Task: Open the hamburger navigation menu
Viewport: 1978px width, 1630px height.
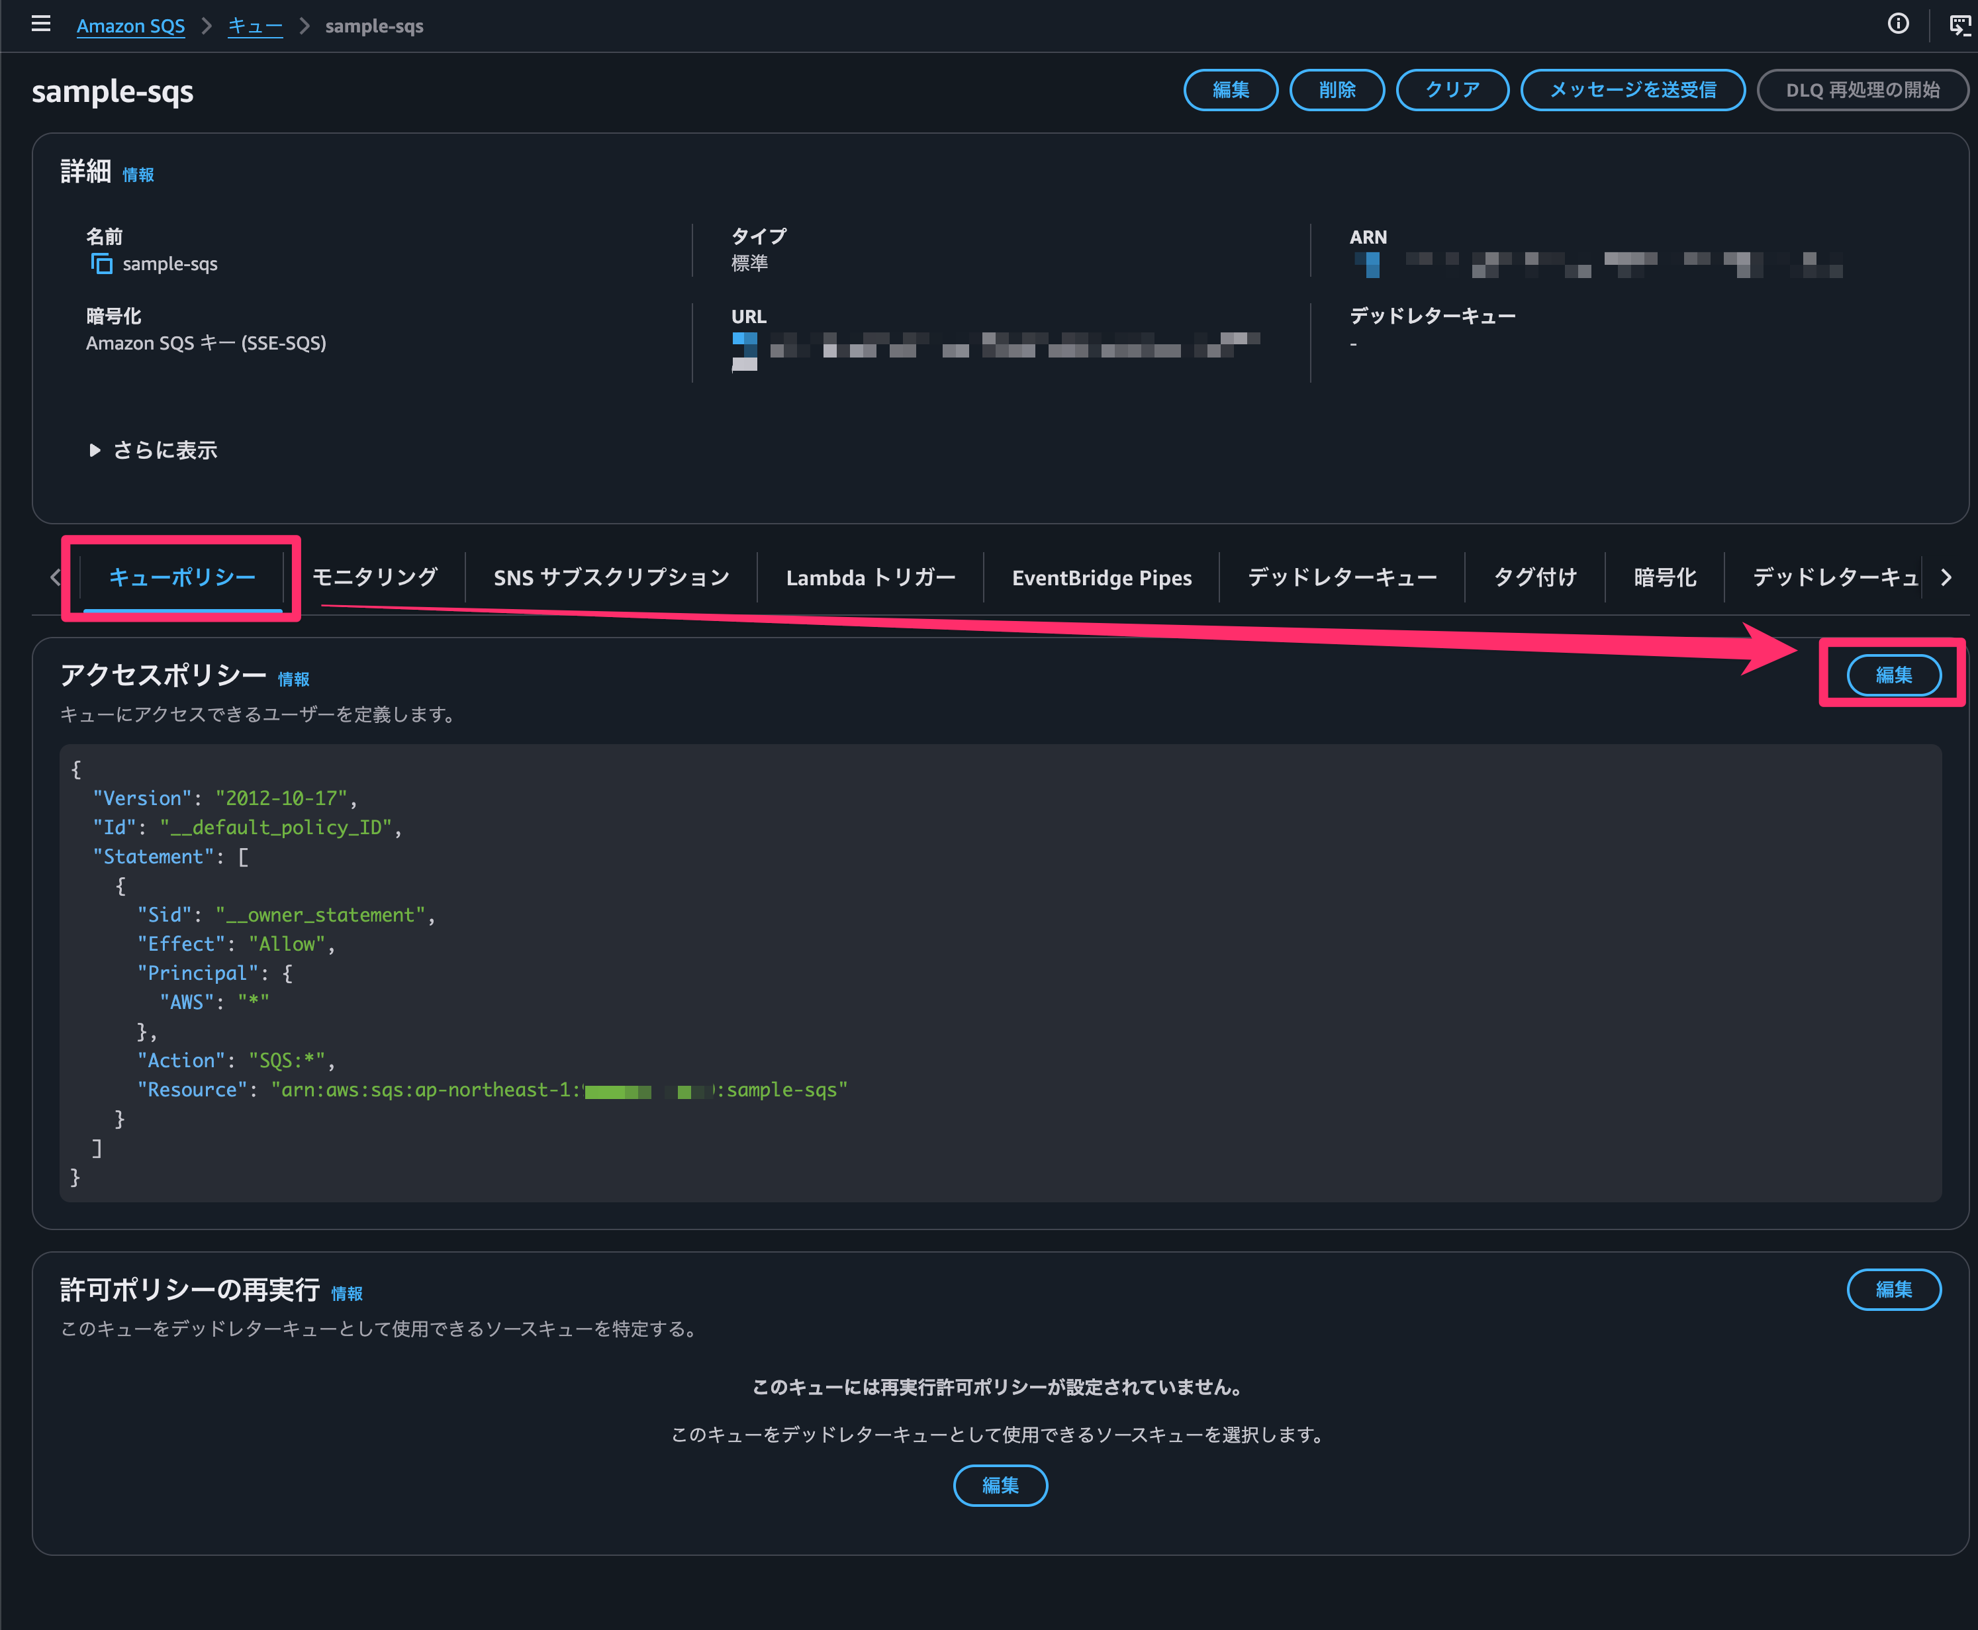Action: [40, 24]
